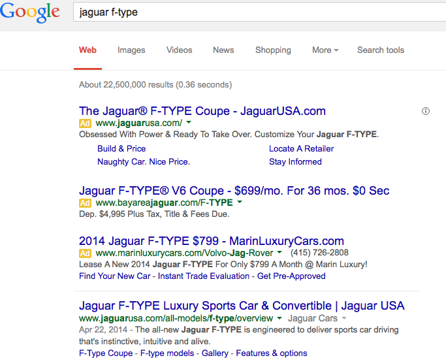
Task: Focus the search box containing jaguar f-type
Action: click(x=259, y=12)
